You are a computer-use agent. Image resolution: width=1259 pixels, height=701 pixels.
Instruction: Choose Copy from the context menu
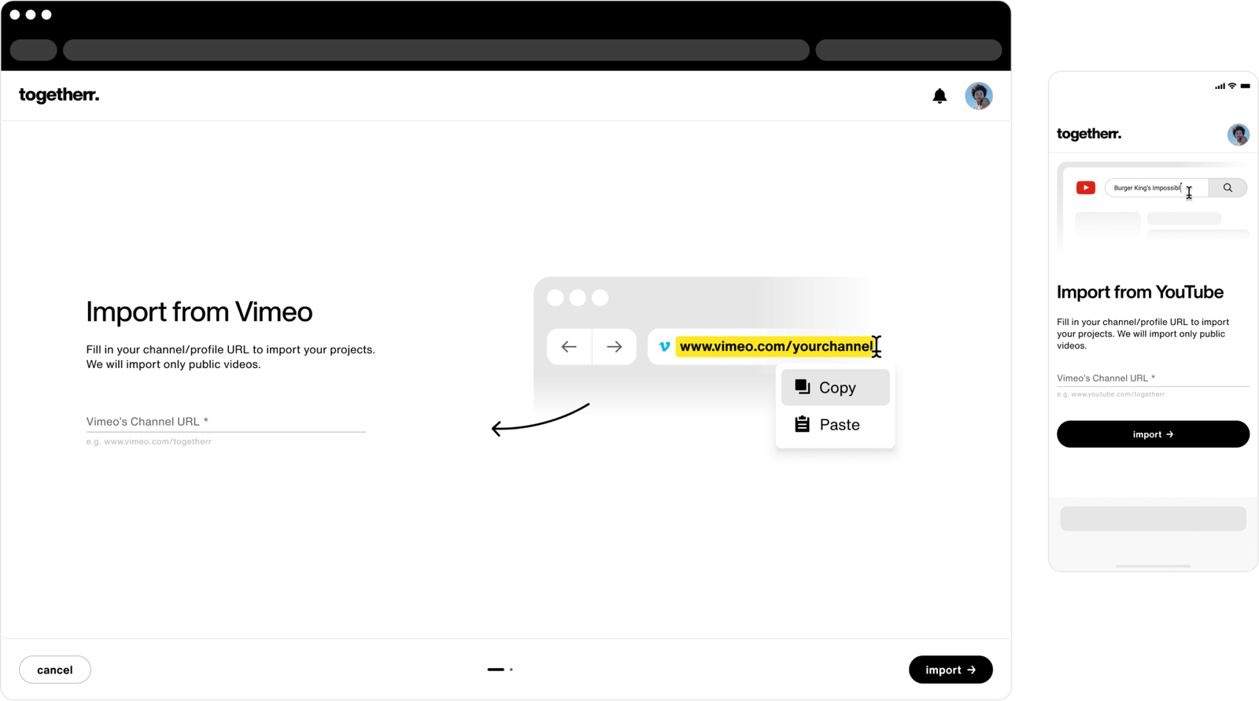click(x=835, y=387)
